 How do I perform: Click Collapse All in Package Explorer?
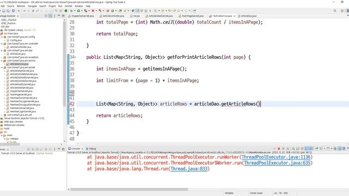[46, 16]
